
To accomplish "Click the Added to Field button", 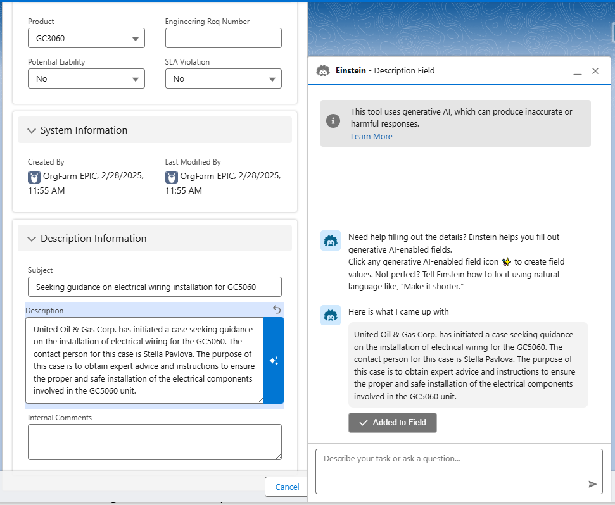I will click(x=392, y=422).
